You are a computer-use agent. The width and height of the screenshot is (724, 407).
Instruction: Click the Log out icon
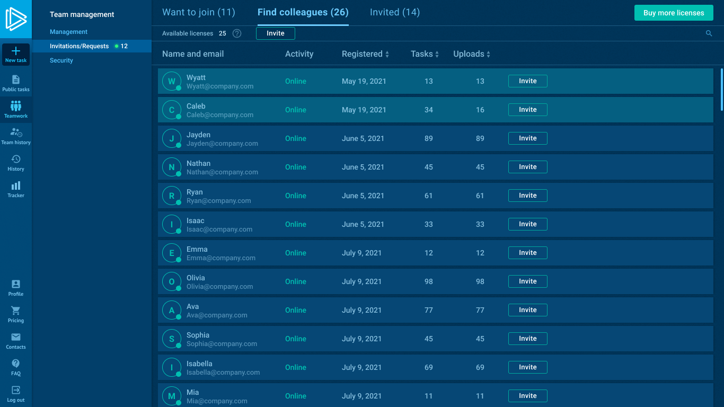click(16, 390)
